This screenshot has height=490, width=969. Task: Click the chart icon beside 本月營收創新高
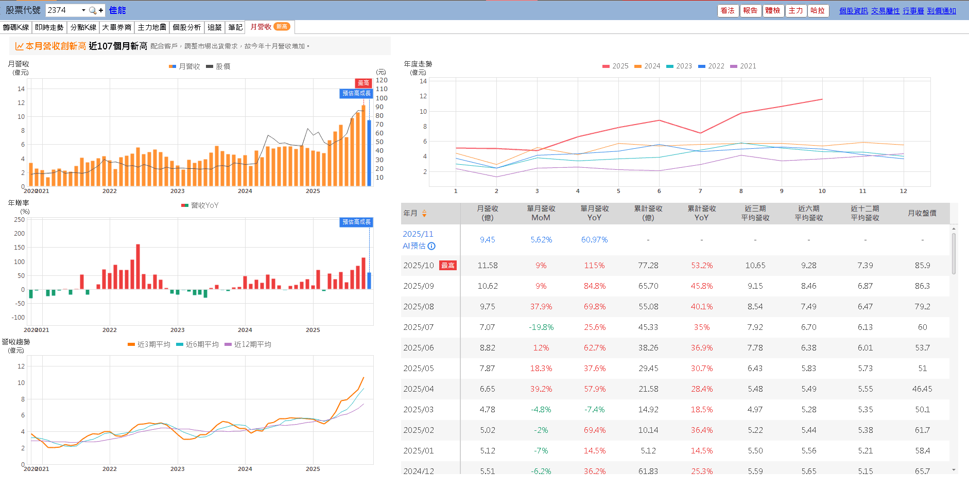click(19, 46)
